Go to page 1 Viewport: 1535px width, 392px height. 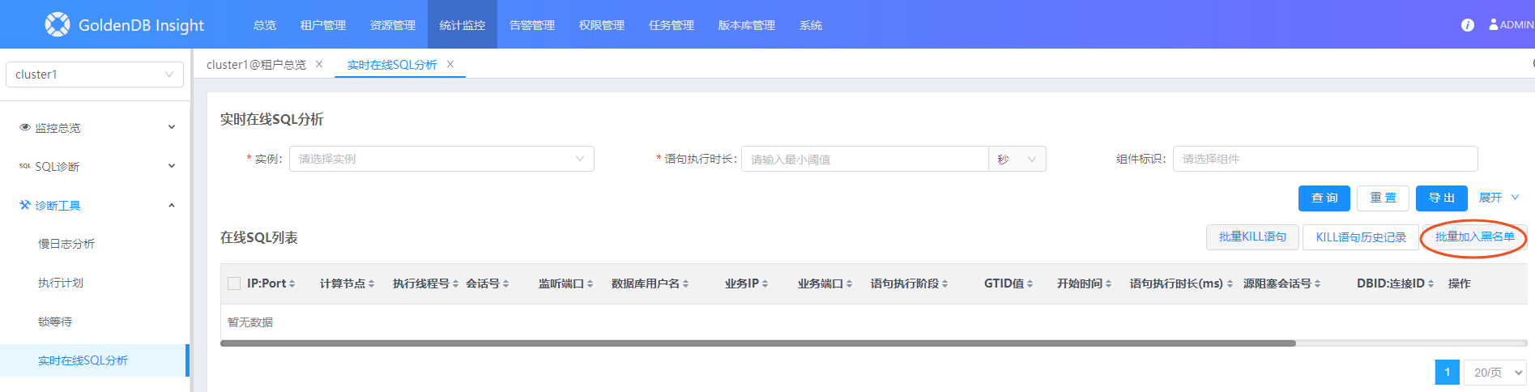coord(1447,373)
